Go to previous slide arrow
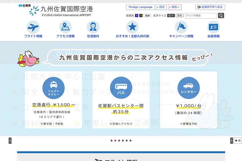 click(x=10, y=141)
